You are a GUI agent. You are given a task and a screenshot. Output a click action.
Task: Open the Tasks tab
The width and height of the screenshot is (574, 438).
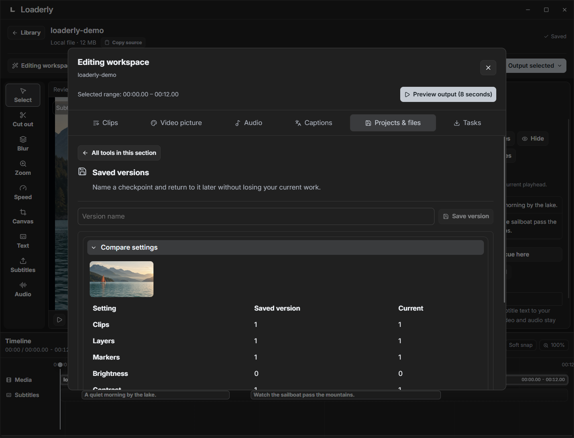click(x=467, y=123)
